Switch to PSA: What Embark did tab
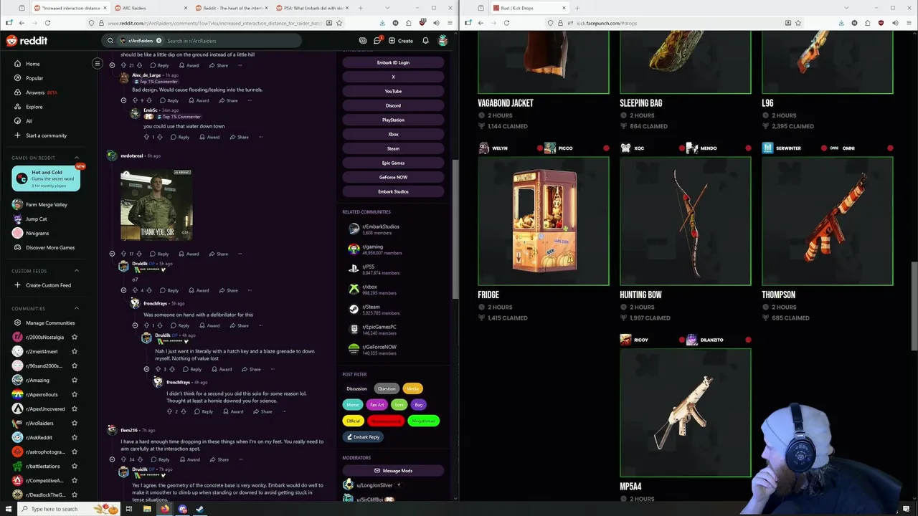 pos(311,8)
